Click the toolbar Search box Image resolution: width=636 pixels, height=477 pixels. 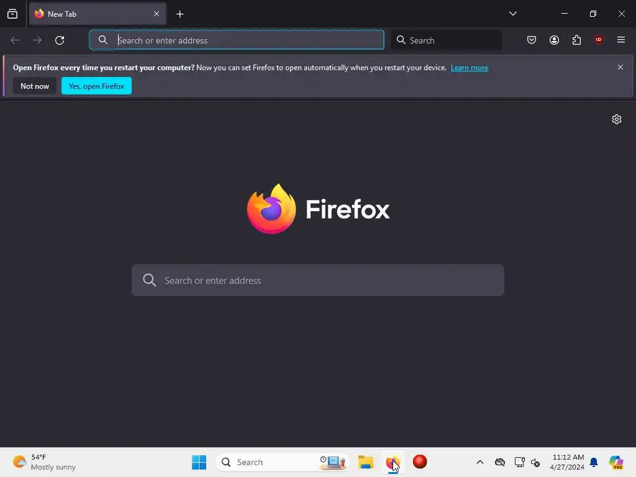coord(446,40)
